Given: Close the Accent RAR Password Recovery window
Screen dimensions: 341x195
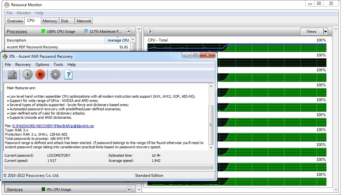Looking at the screenshot, I should [208, 55].
